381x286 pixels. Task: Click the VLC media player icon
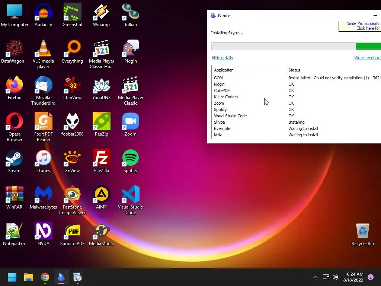point(43,54)
